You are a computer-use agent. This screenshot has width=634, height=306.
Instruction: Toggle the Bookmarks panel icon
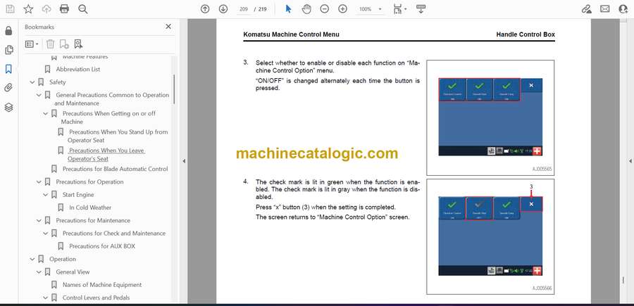[8, 69]
